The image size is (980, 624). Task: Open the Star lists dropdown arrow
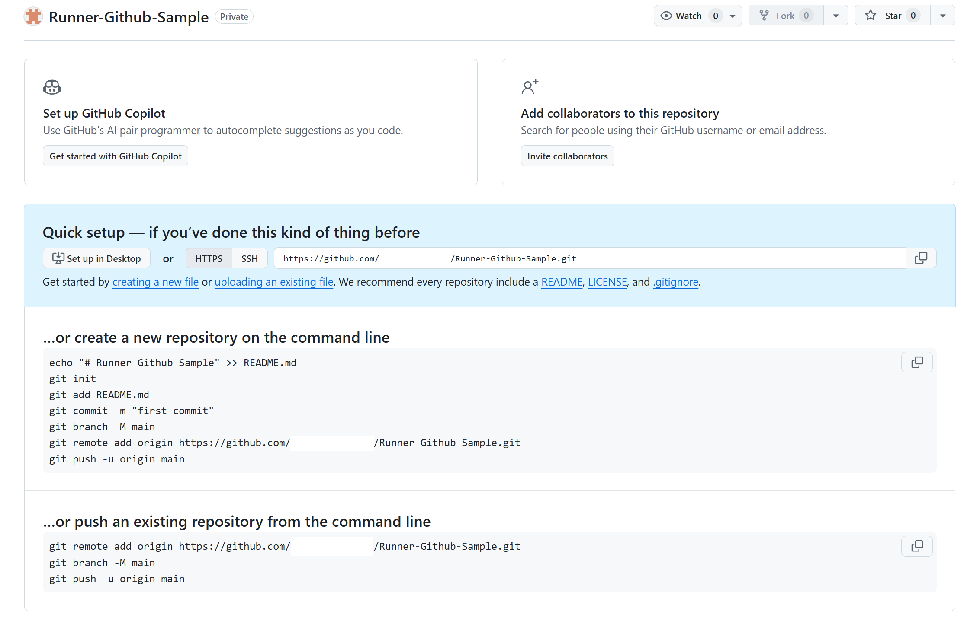coord(942,16)
